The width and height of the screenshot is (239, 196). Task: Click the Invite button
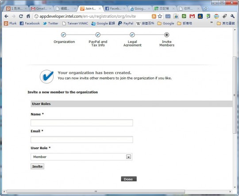[x=37, y=166]
